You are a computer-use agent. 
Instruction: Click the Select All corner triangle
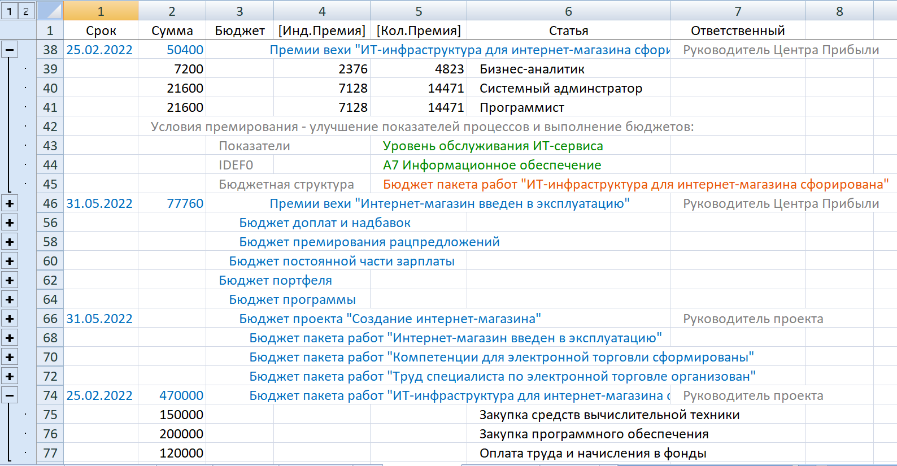(50, 11)
